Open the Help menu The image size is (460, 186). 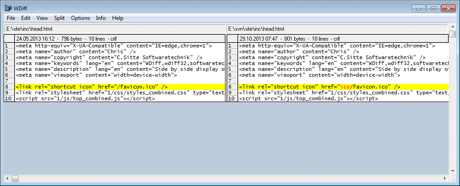pyautogui.click(x=117, y=18)
